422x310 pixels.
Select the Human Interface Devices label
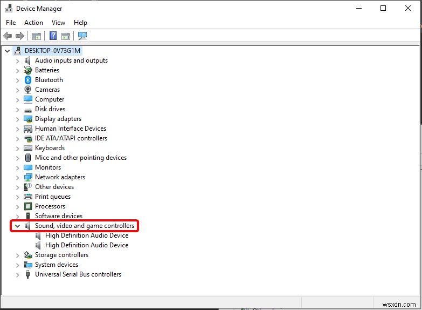71,129
